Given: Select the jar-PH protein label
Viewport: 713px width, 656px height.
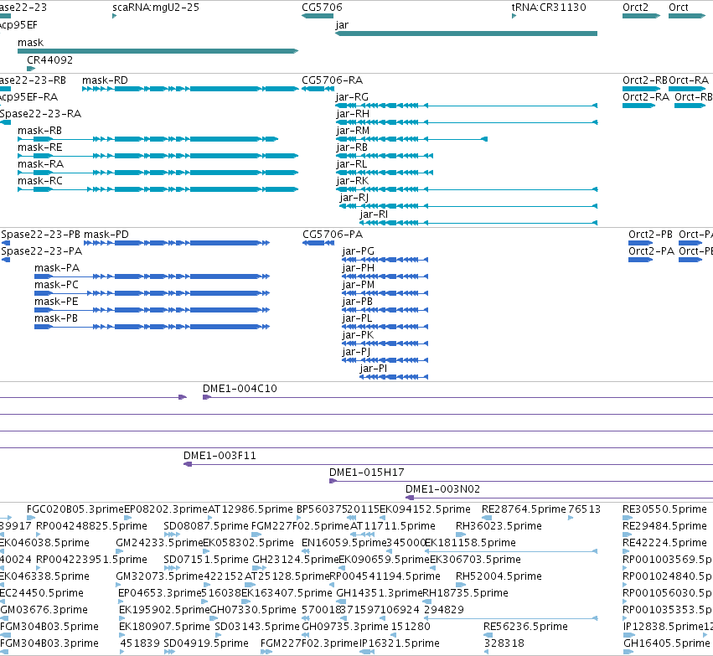Looking at the screenshot, I should tap(359, 268).
